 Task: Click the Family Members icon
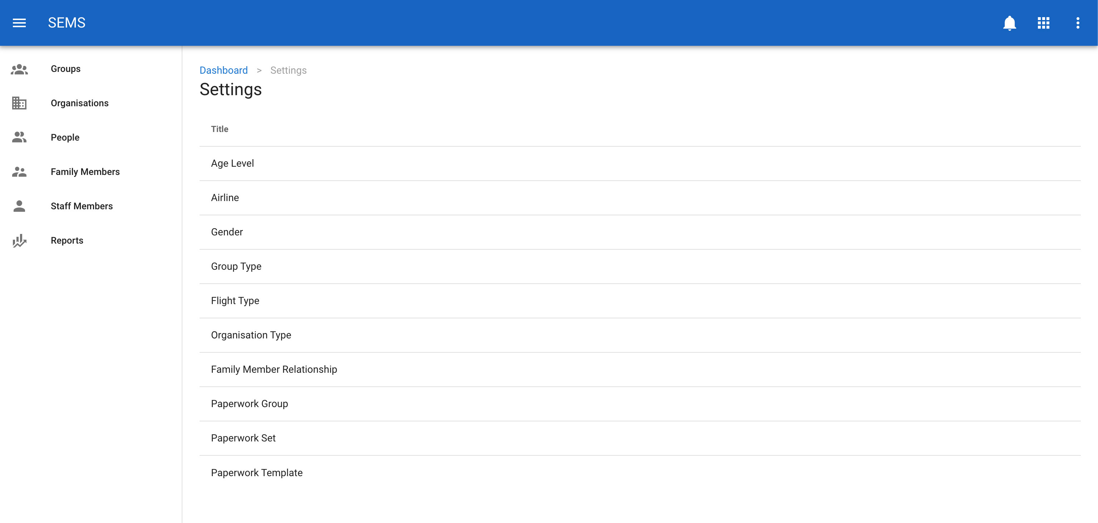pyautogui.click(x=19, y=172)
